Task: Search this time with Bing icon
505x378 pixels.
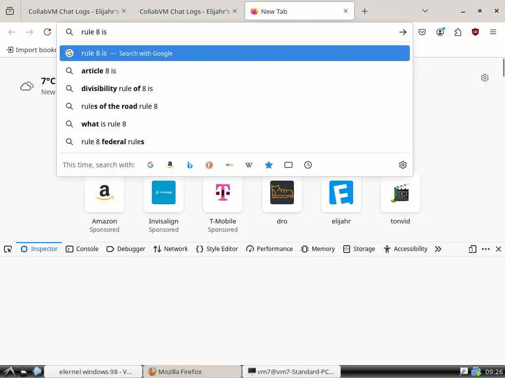Action: tap(190, 165)
